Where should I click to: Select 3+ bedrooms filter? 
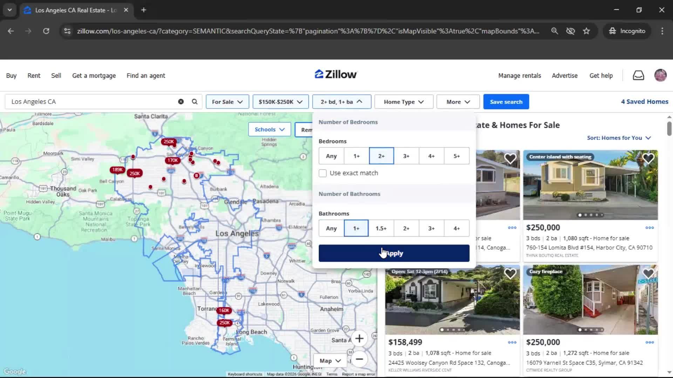406,156
